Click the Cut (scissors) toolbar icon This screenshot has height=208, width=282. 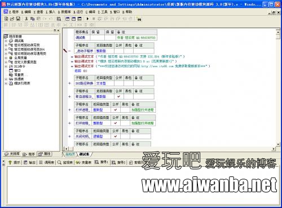[27, 19]
